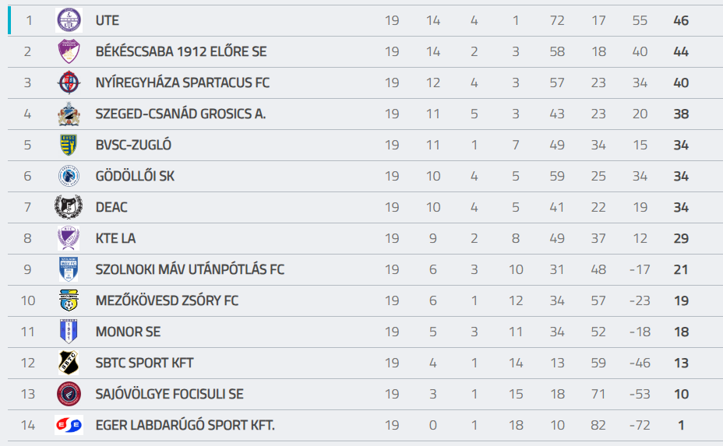Click the KTE LA purple crest
The height and width of the screenshot is (446, 723).
(69, 238)
